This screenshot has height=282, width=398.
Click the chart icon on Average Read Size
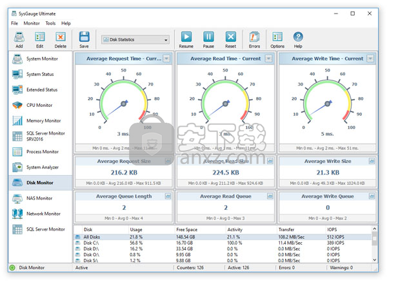click(270, 161)
